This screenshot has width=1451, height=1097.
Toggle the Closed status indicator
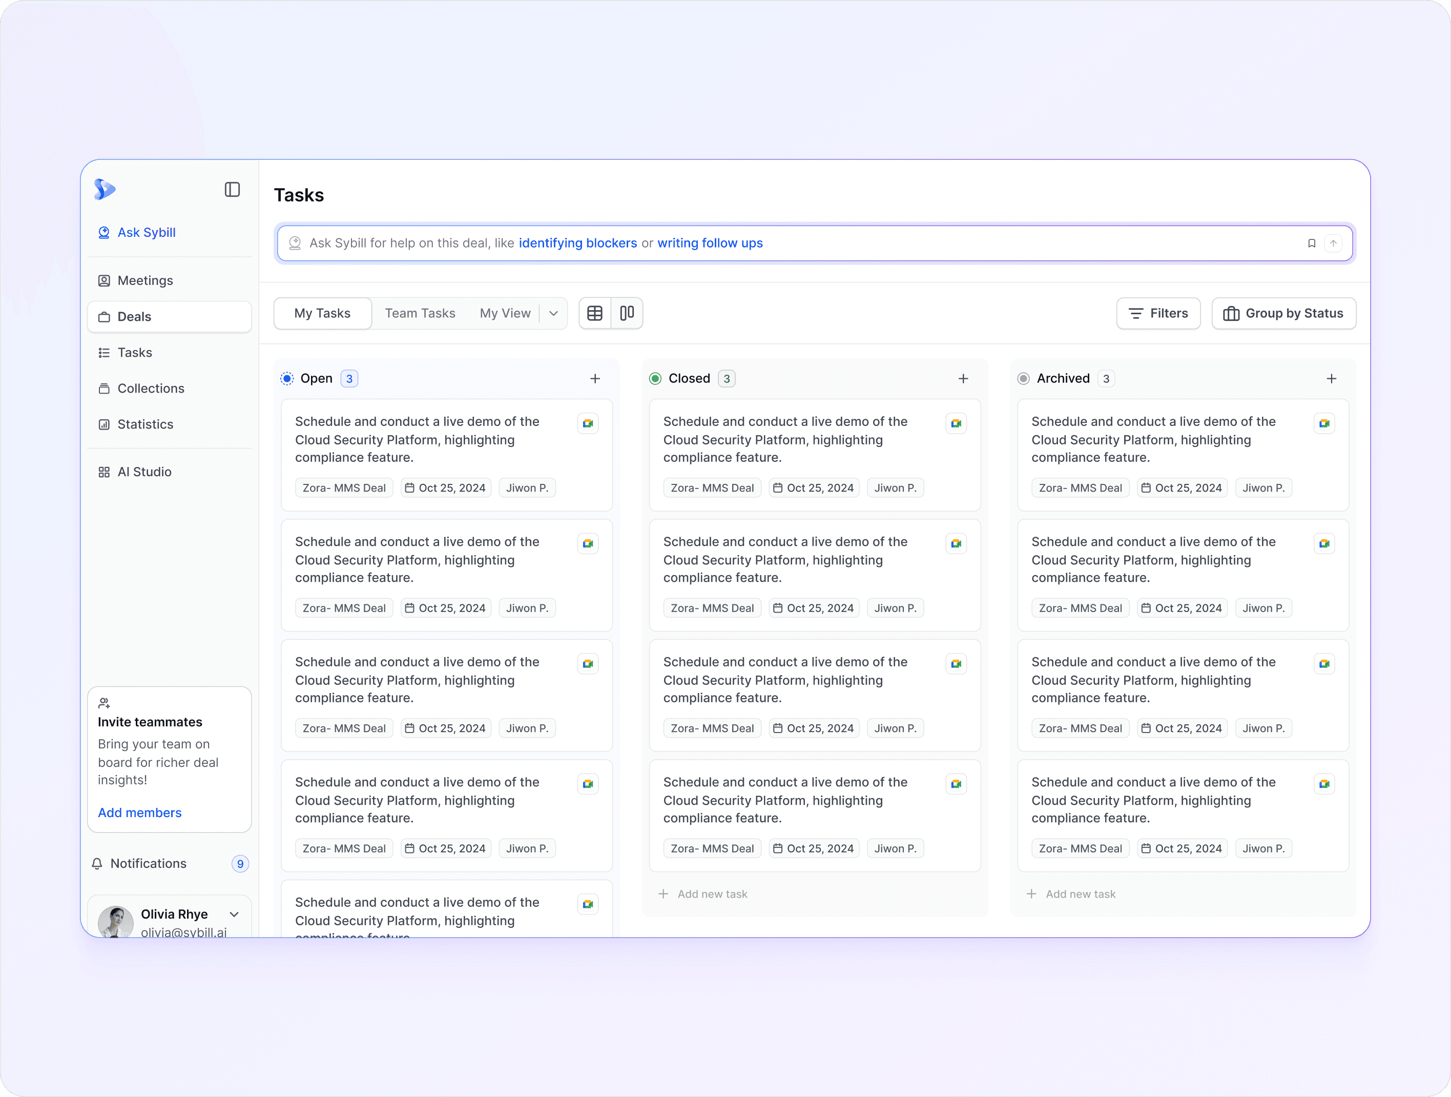click(655, 379)
